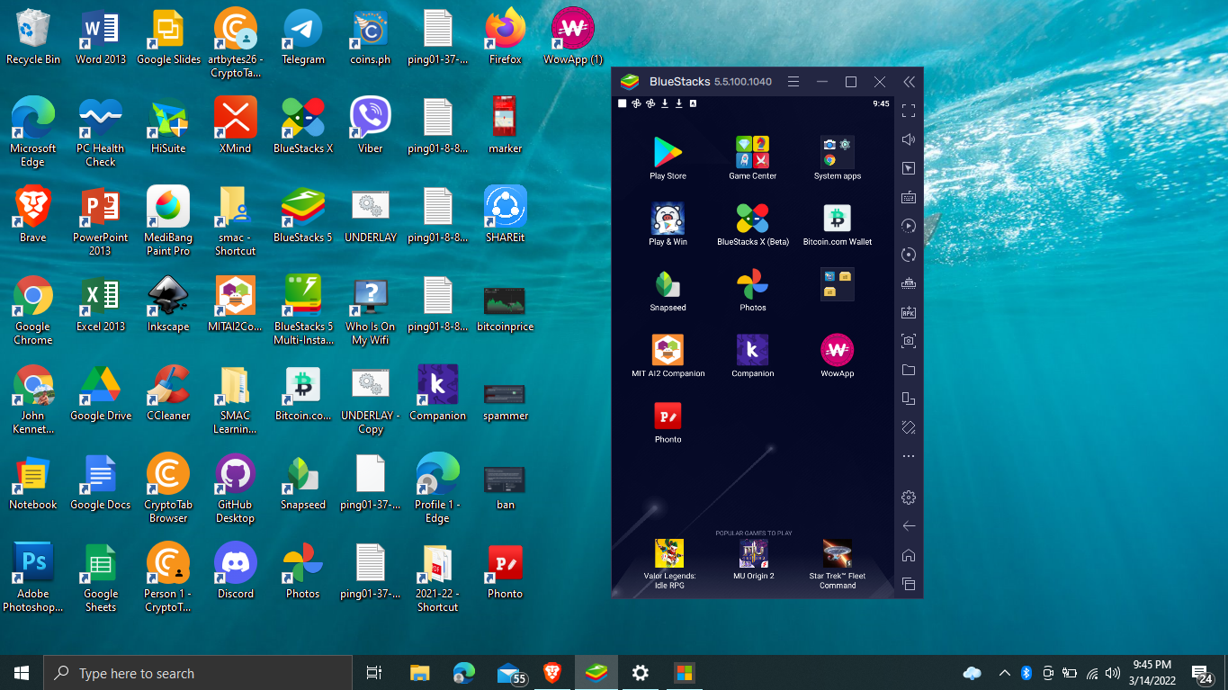Open the Windows Start menu
The width and height of the screenshot is (1228, 690).
pos(22,673)
